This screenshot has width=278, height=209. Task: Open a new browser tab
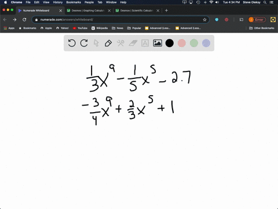[x=166, y=10]
